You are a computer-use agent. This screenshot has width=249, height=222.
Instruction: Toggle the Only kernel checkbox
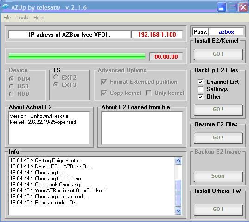(x=148, y=93)
